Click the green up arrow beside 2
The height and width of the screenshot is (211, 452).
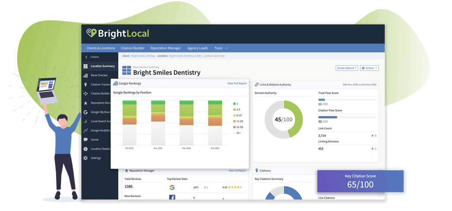tap(205, 188)
